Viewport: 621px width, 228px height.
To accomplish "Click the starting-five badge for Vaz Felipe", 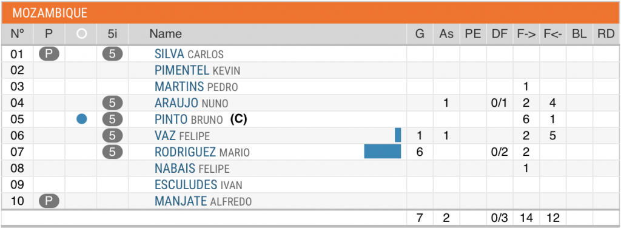I will click(112, 136).
